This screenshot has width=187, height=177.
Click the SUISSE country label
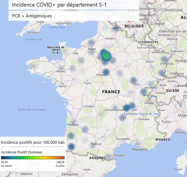click(173, 91)
